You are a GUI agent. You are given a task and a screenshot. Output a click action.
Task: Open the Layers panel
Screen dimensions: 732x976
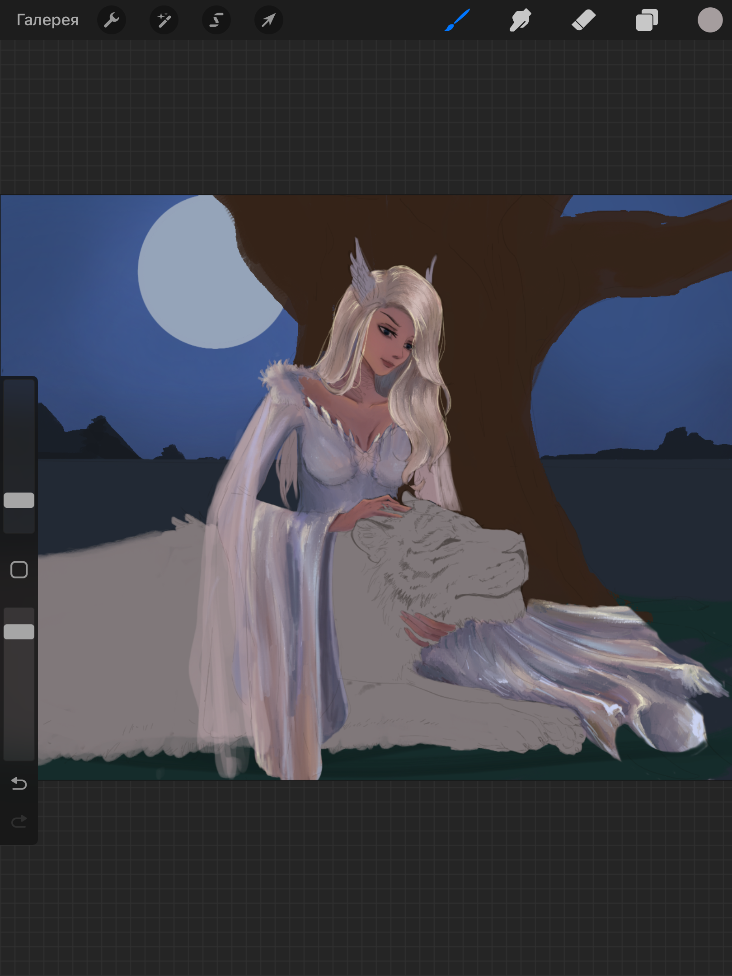647,20
